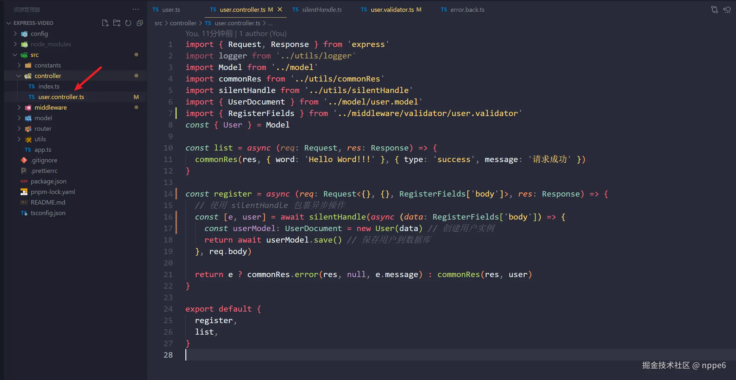This screenshot has width=736, height=380.
Task: Switch to the silentHandle.ts tab
Action: click(x=321, y=10)
